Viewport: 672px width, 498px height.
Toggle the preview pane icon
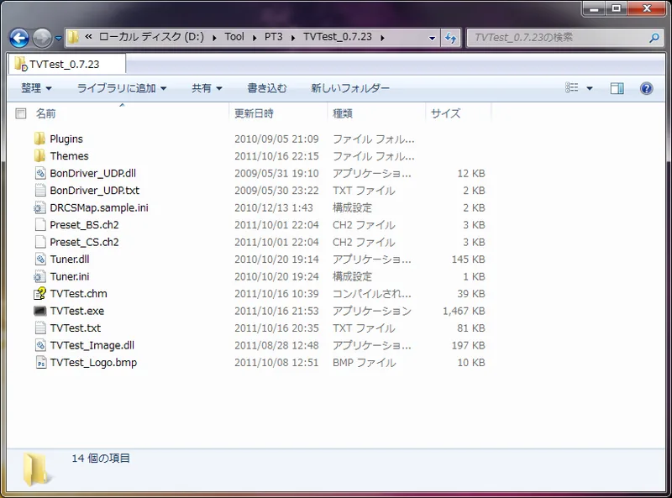[x=617, y=88]
